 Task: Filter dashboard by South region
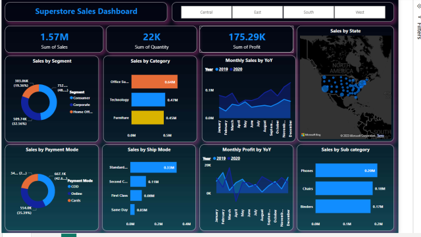click(309, 12)
